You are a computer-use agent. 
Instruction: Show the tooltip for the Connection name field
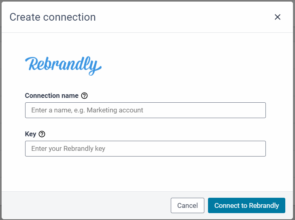click(84, 96)
